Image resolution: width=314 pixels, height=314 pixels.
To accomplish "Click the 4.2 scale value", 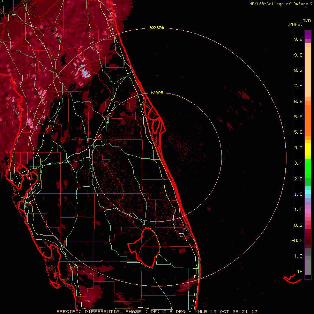I will click(298, 148).
